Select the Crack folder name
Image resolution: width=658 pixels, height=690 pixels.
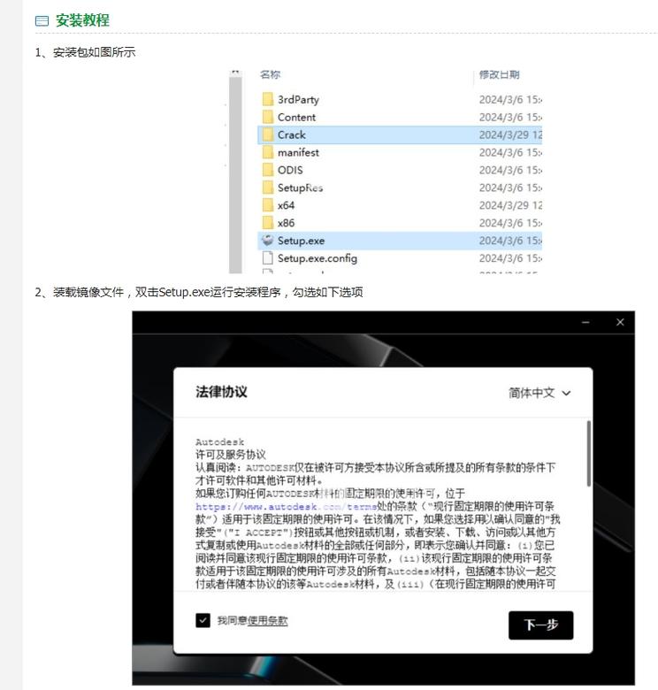[x=291, y=135]
